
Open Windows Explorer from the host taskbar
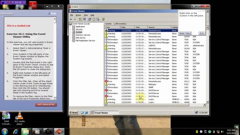pyautogui.click(x=26, y=132)
